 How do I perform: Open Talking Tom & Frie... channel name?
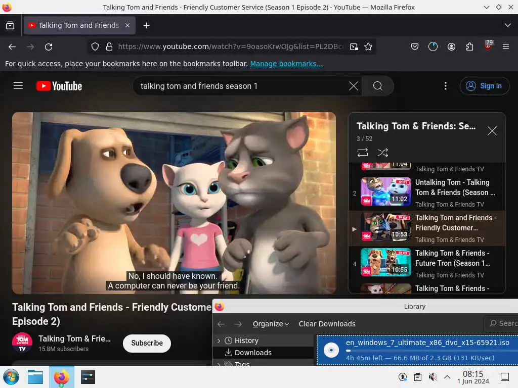point(74,339)
